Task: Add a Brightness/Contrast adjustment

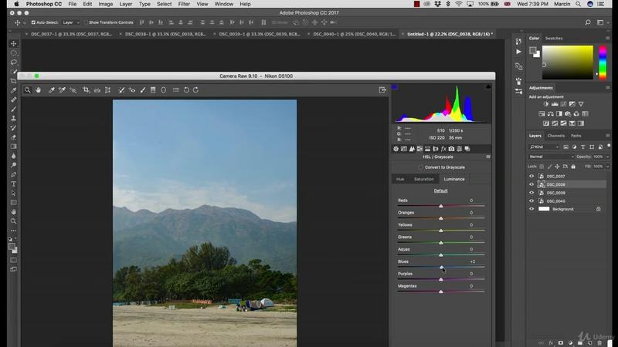Action: tap(546, 104)
